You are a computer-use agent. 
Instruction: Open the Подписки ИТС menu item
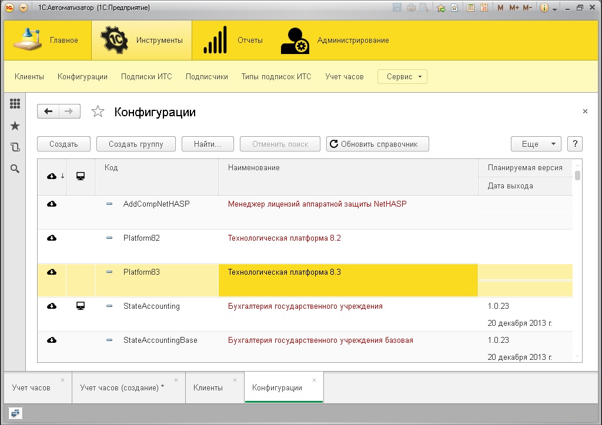[x=146, y=76]
